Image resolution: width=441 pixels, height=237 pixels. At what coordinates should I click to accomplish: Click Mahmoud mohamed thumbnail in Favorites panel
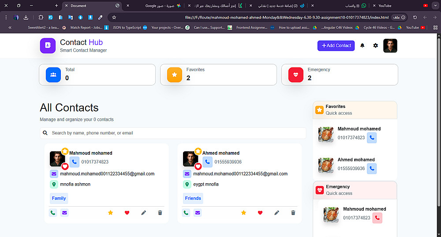pyautogui.click(x=326, y=134)
